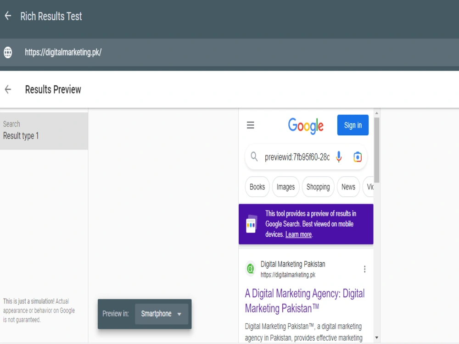Open the A Digital Marketing Agency result title
Screen dimensions: 459x344
point(305,301)
